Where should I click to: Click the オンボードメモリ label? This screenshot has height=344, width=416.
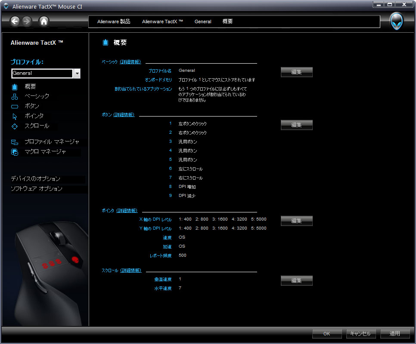point(158,80)
